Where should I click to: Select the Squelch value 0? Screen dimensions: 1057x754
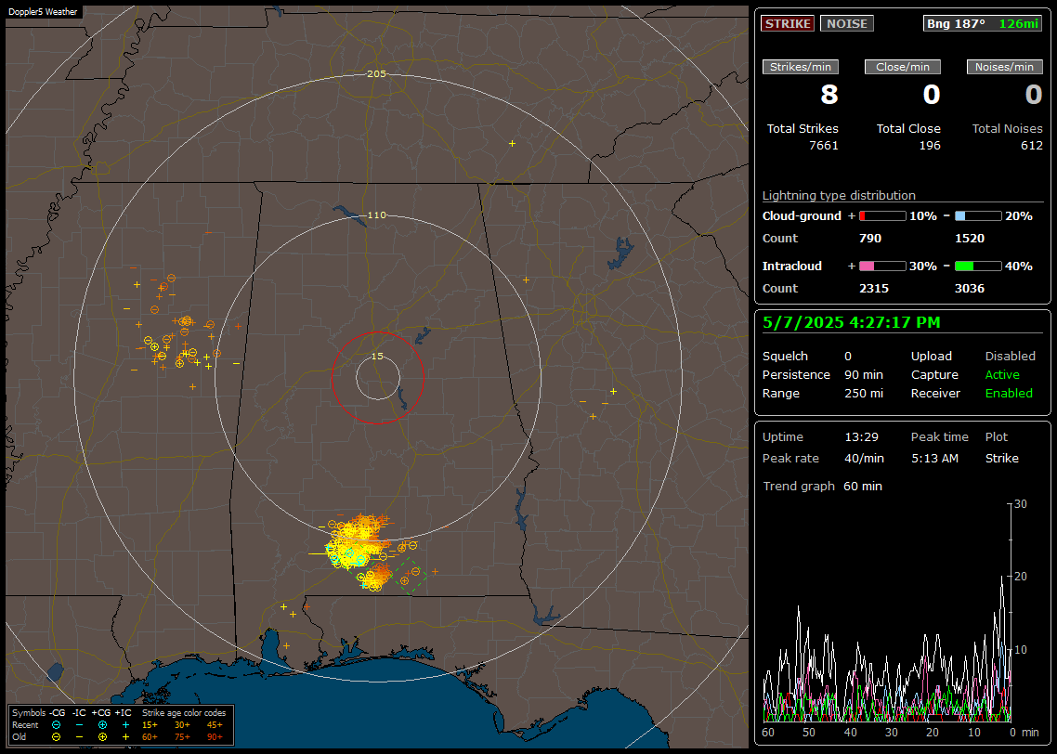(848, 357)
